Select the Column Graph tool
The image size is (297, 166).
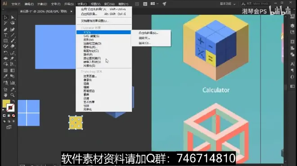13,83
